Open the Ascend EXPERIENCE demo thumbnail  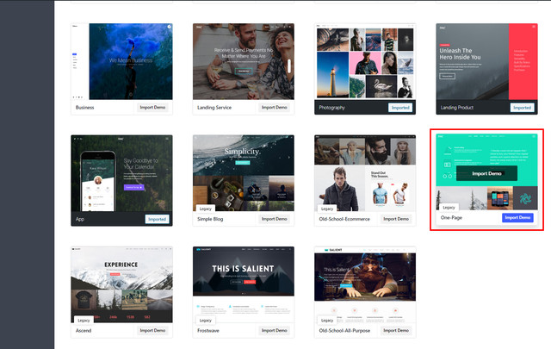pyautogui.click(x=121, y=284)
